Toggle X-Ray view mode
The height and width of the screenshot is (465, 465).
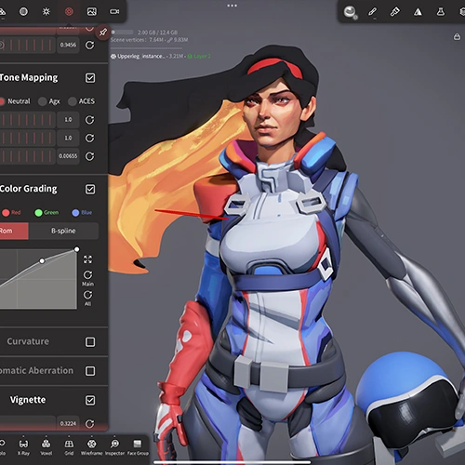[x=23, y=447]
